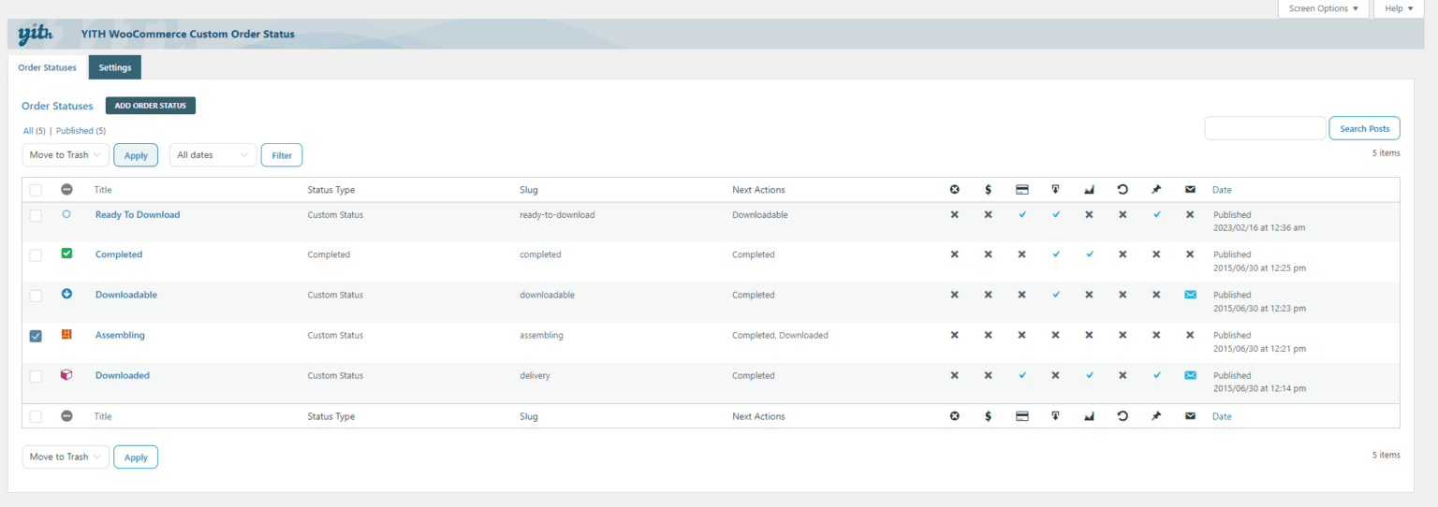Open the All dates dropdown
The width and height of the screenshot is (1438, 507).
(213, 155)
